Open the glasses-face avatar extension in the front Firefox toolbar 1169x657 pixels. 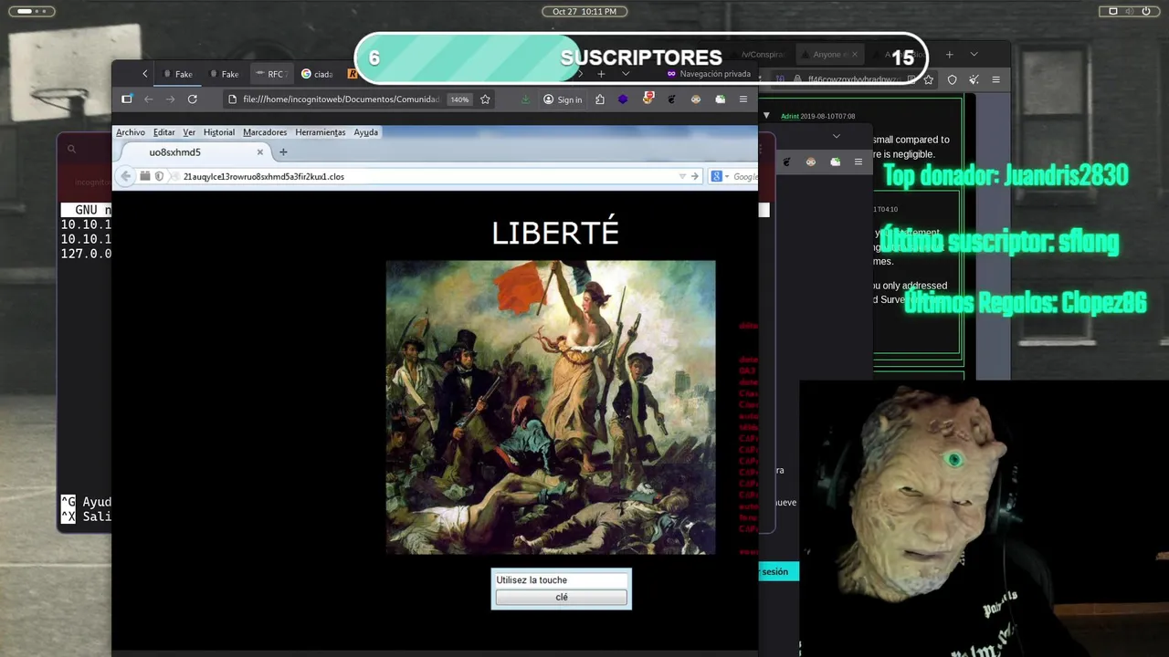coord(696,99)
